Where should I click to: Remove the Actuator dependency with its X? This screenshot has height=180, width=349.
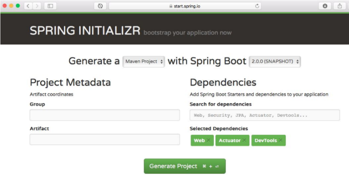[244, 140]
